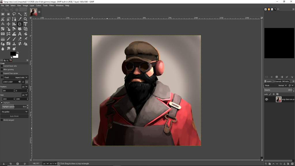295x166 pixels.
Task: Select the Move tool
Action: 8,24
